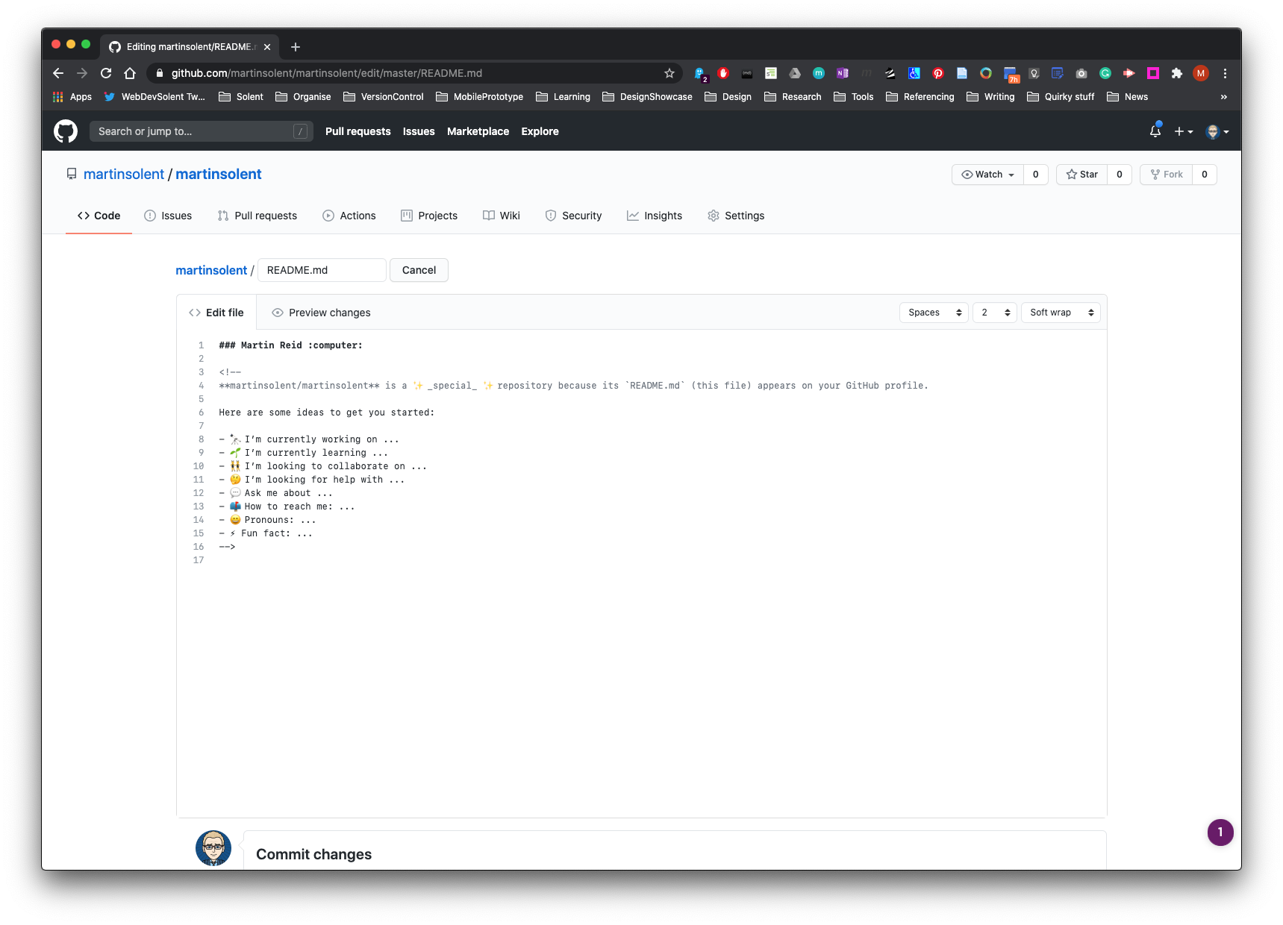
Task: Click the browser home icon
Action: pos(130,73)
